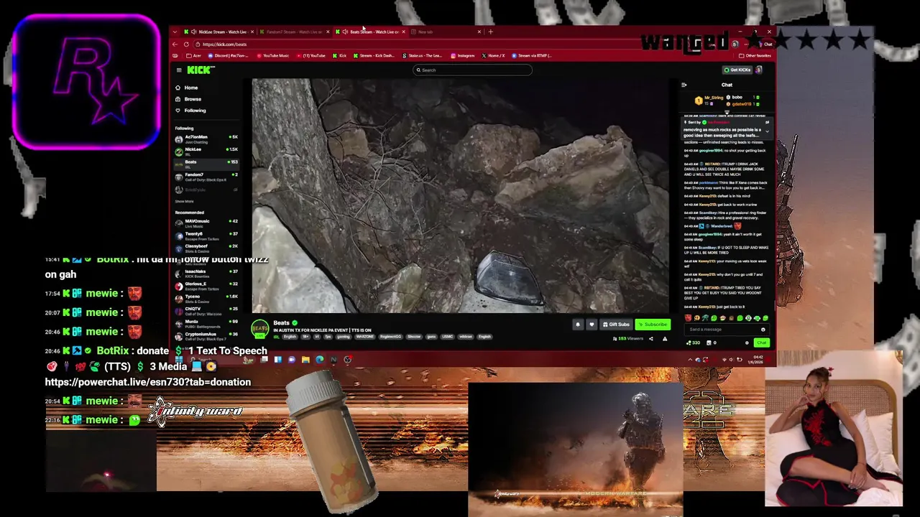
Task: Click the 330 channel points icon
Action: point(694,343)
